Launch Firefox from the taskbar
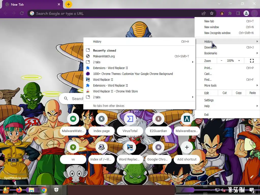Viewport: 260px width, 195px height. (19, 190)
